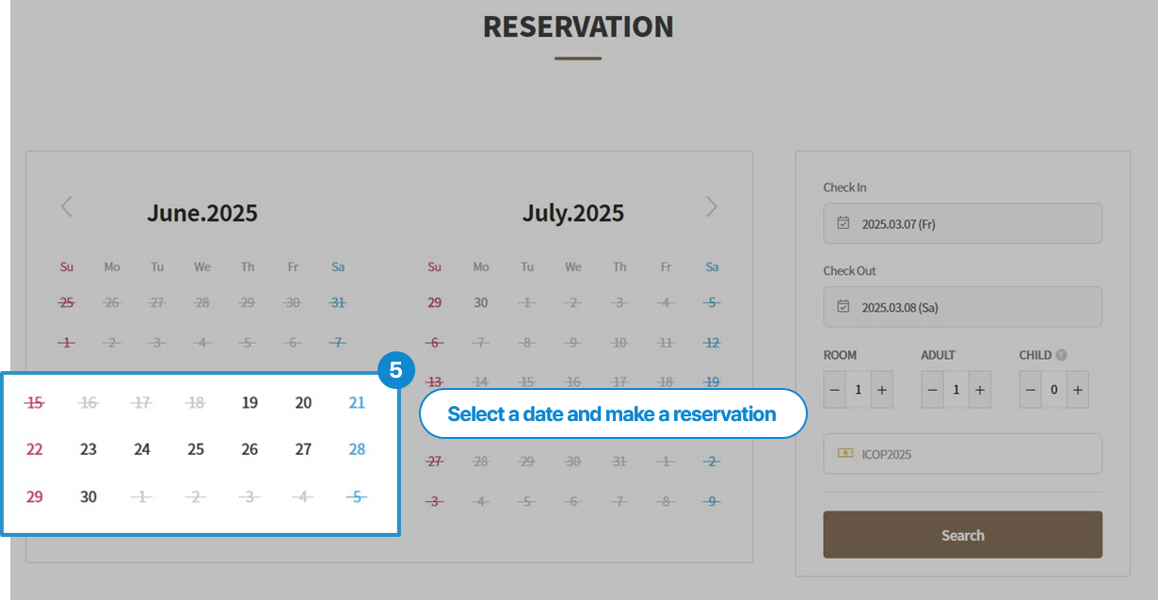Click the Check Out calendar icon
This screenshot has height=600, width=1158.
pyautogui.click(x=844, y=307)
